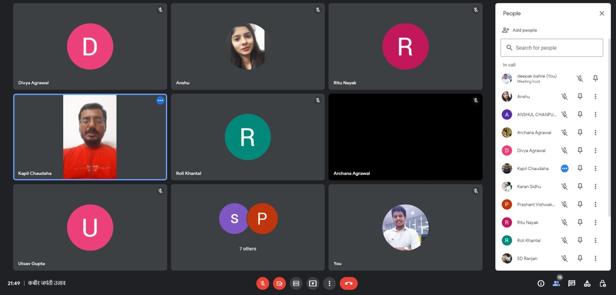Pin Archana Agrawal in the list
The width and height of the screenshot is (616, 295).
click(580, 133)
